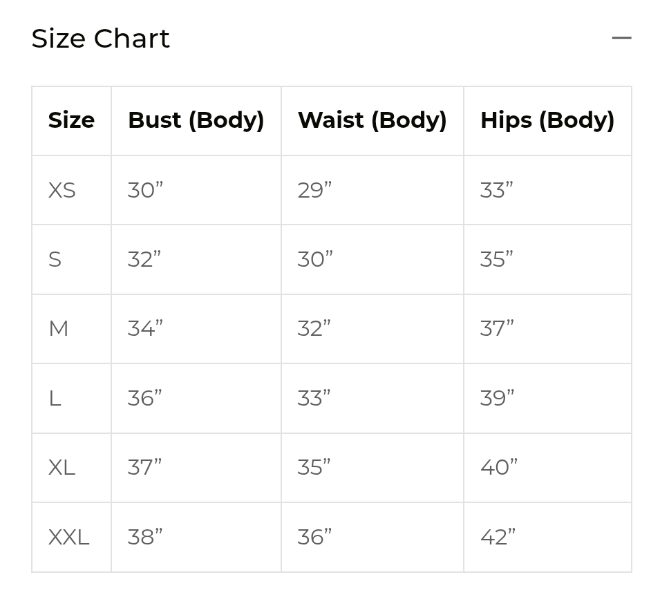Click the 32" waist value for M
Viewport: 660px width, 597px height.
314,329
